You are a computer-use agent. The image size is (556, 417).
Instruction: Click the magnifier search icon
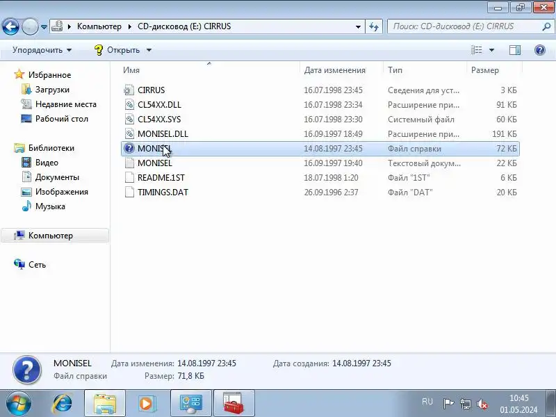coord(546,26)
